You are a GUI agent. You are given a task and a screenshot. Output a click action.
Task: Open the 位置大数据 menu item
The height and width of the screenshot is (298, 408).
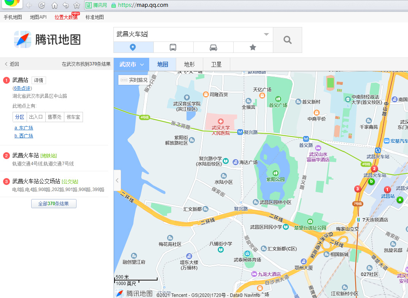tap(66, 17)
